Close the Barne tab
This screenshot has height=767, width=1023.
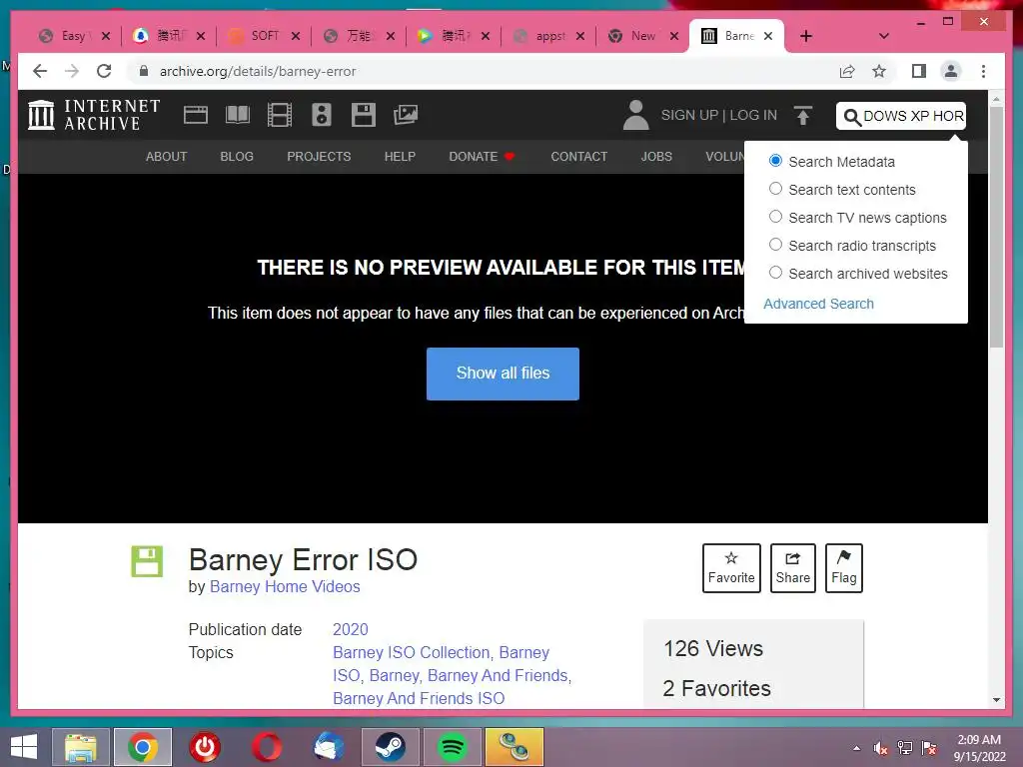point(768,36)
